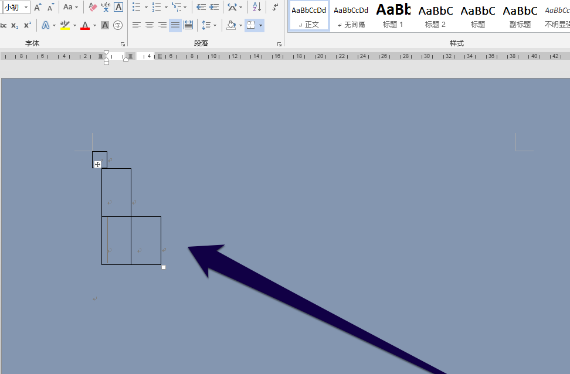Click the table resize handle

(164, 267)
